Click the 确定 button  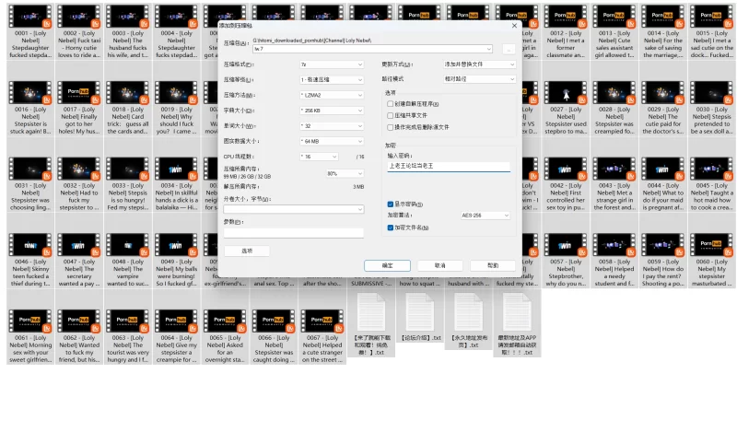(x=387, y=265)
